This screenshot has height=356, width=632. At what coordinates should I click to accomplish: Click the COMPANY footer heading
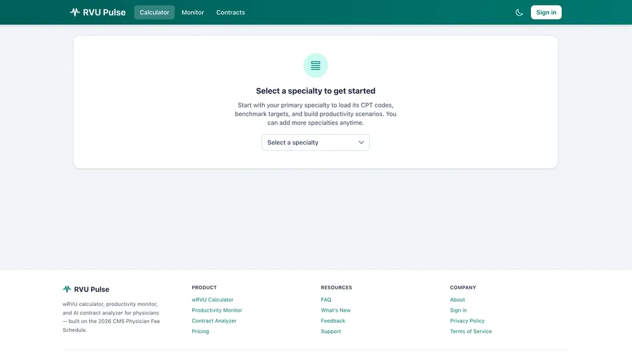click(463, 288)
